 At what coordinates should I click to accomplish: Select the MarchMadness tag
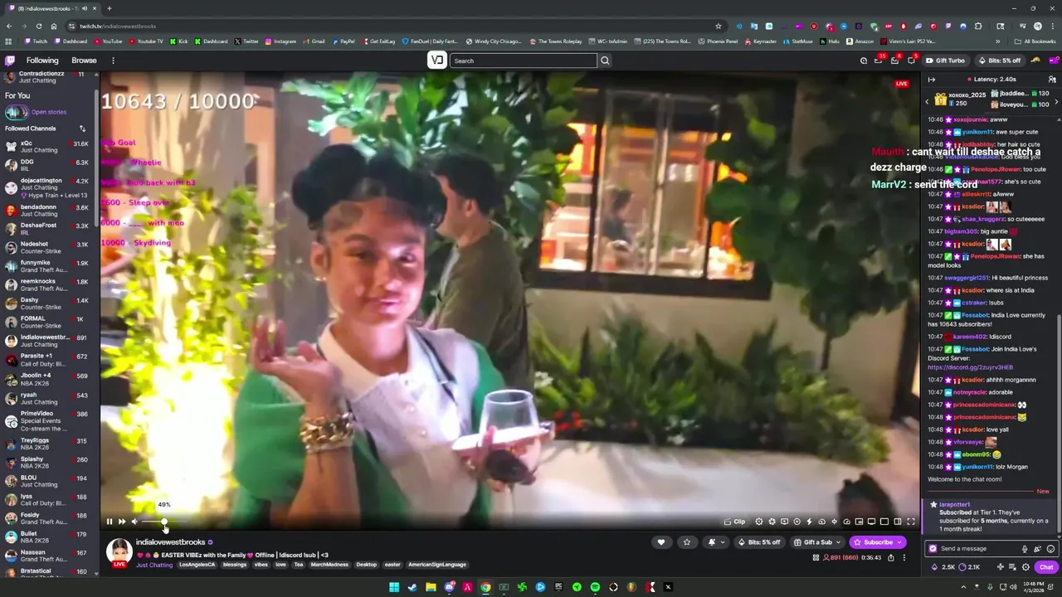pos(330,565)
